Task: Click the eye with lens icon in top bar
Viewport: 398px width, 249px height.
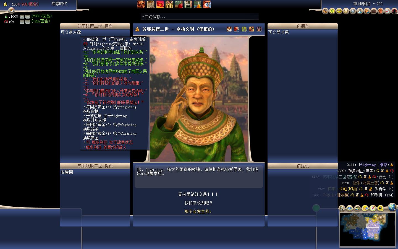Action: [x=207, y=4]
